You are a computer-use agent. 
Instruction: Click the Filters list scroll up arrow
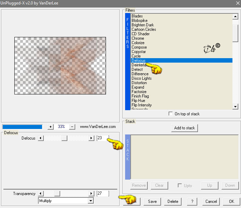point(235,16)
